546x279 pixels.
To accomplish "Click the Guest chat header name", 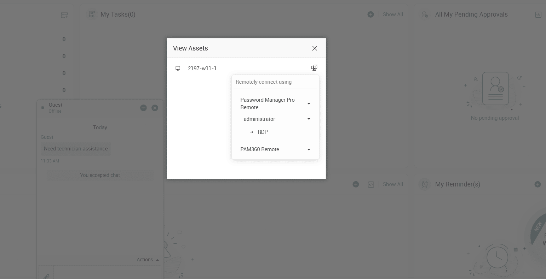I will 56,105.
